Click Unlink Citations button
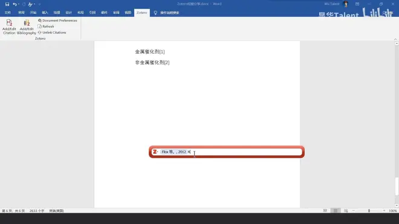This screenshot has height=224, width=399. coord(52,33)
